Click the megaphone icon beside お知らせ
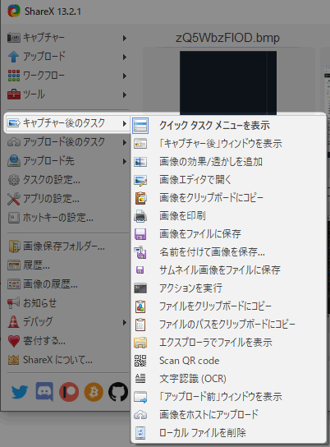This screenshot has width=330, height=447. coord(14,302)
